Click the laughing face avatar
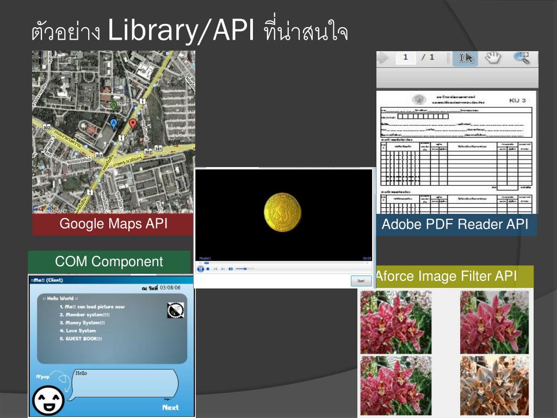557x418 pixels. pos(48,401)
